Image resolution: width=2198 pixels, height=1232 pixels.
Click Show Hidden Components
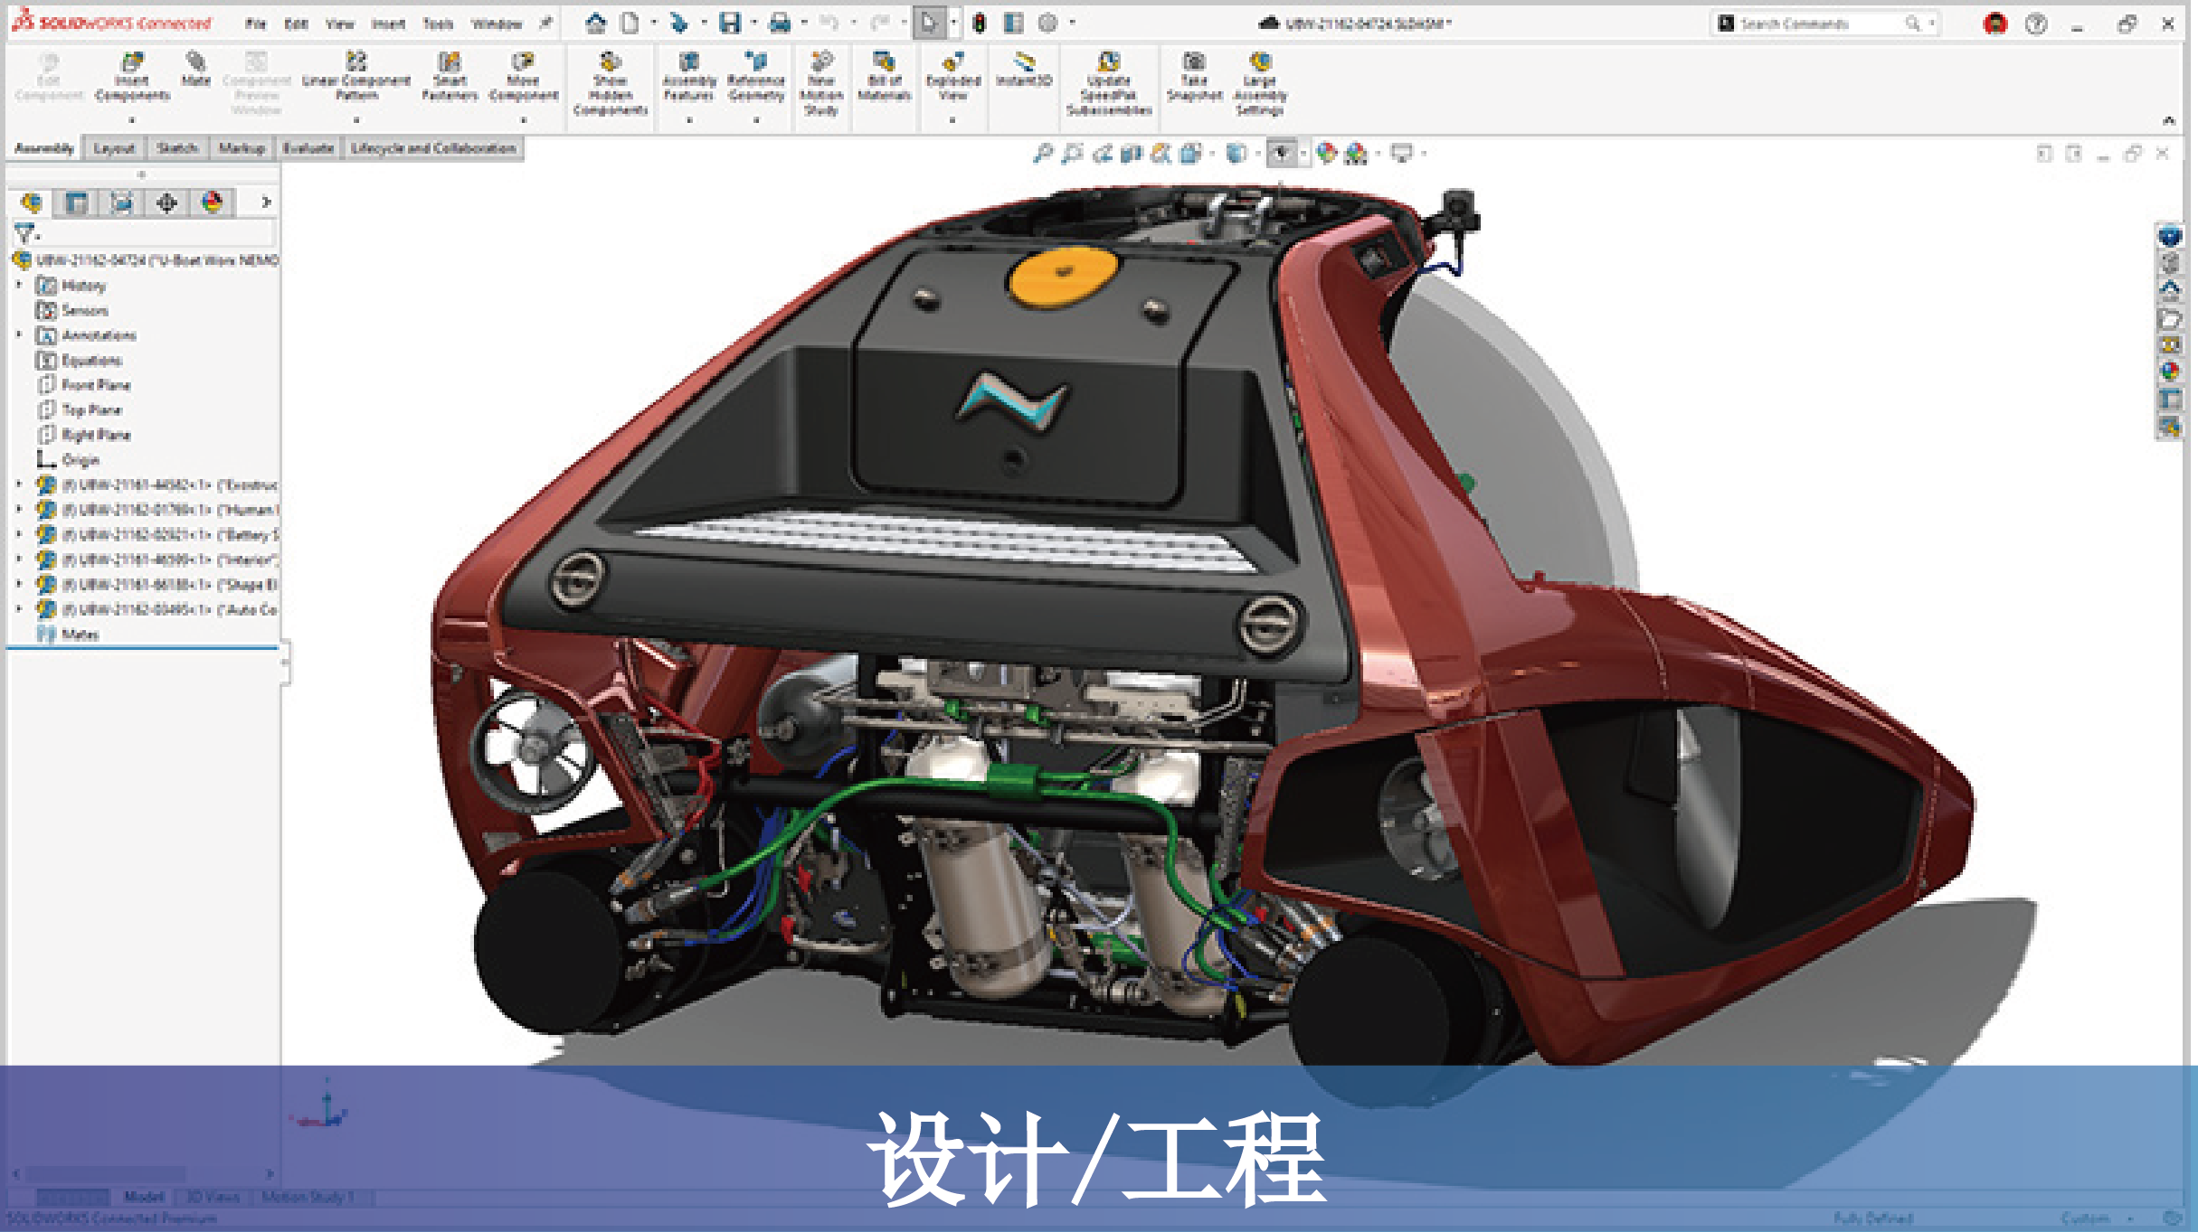pos(611,84)
